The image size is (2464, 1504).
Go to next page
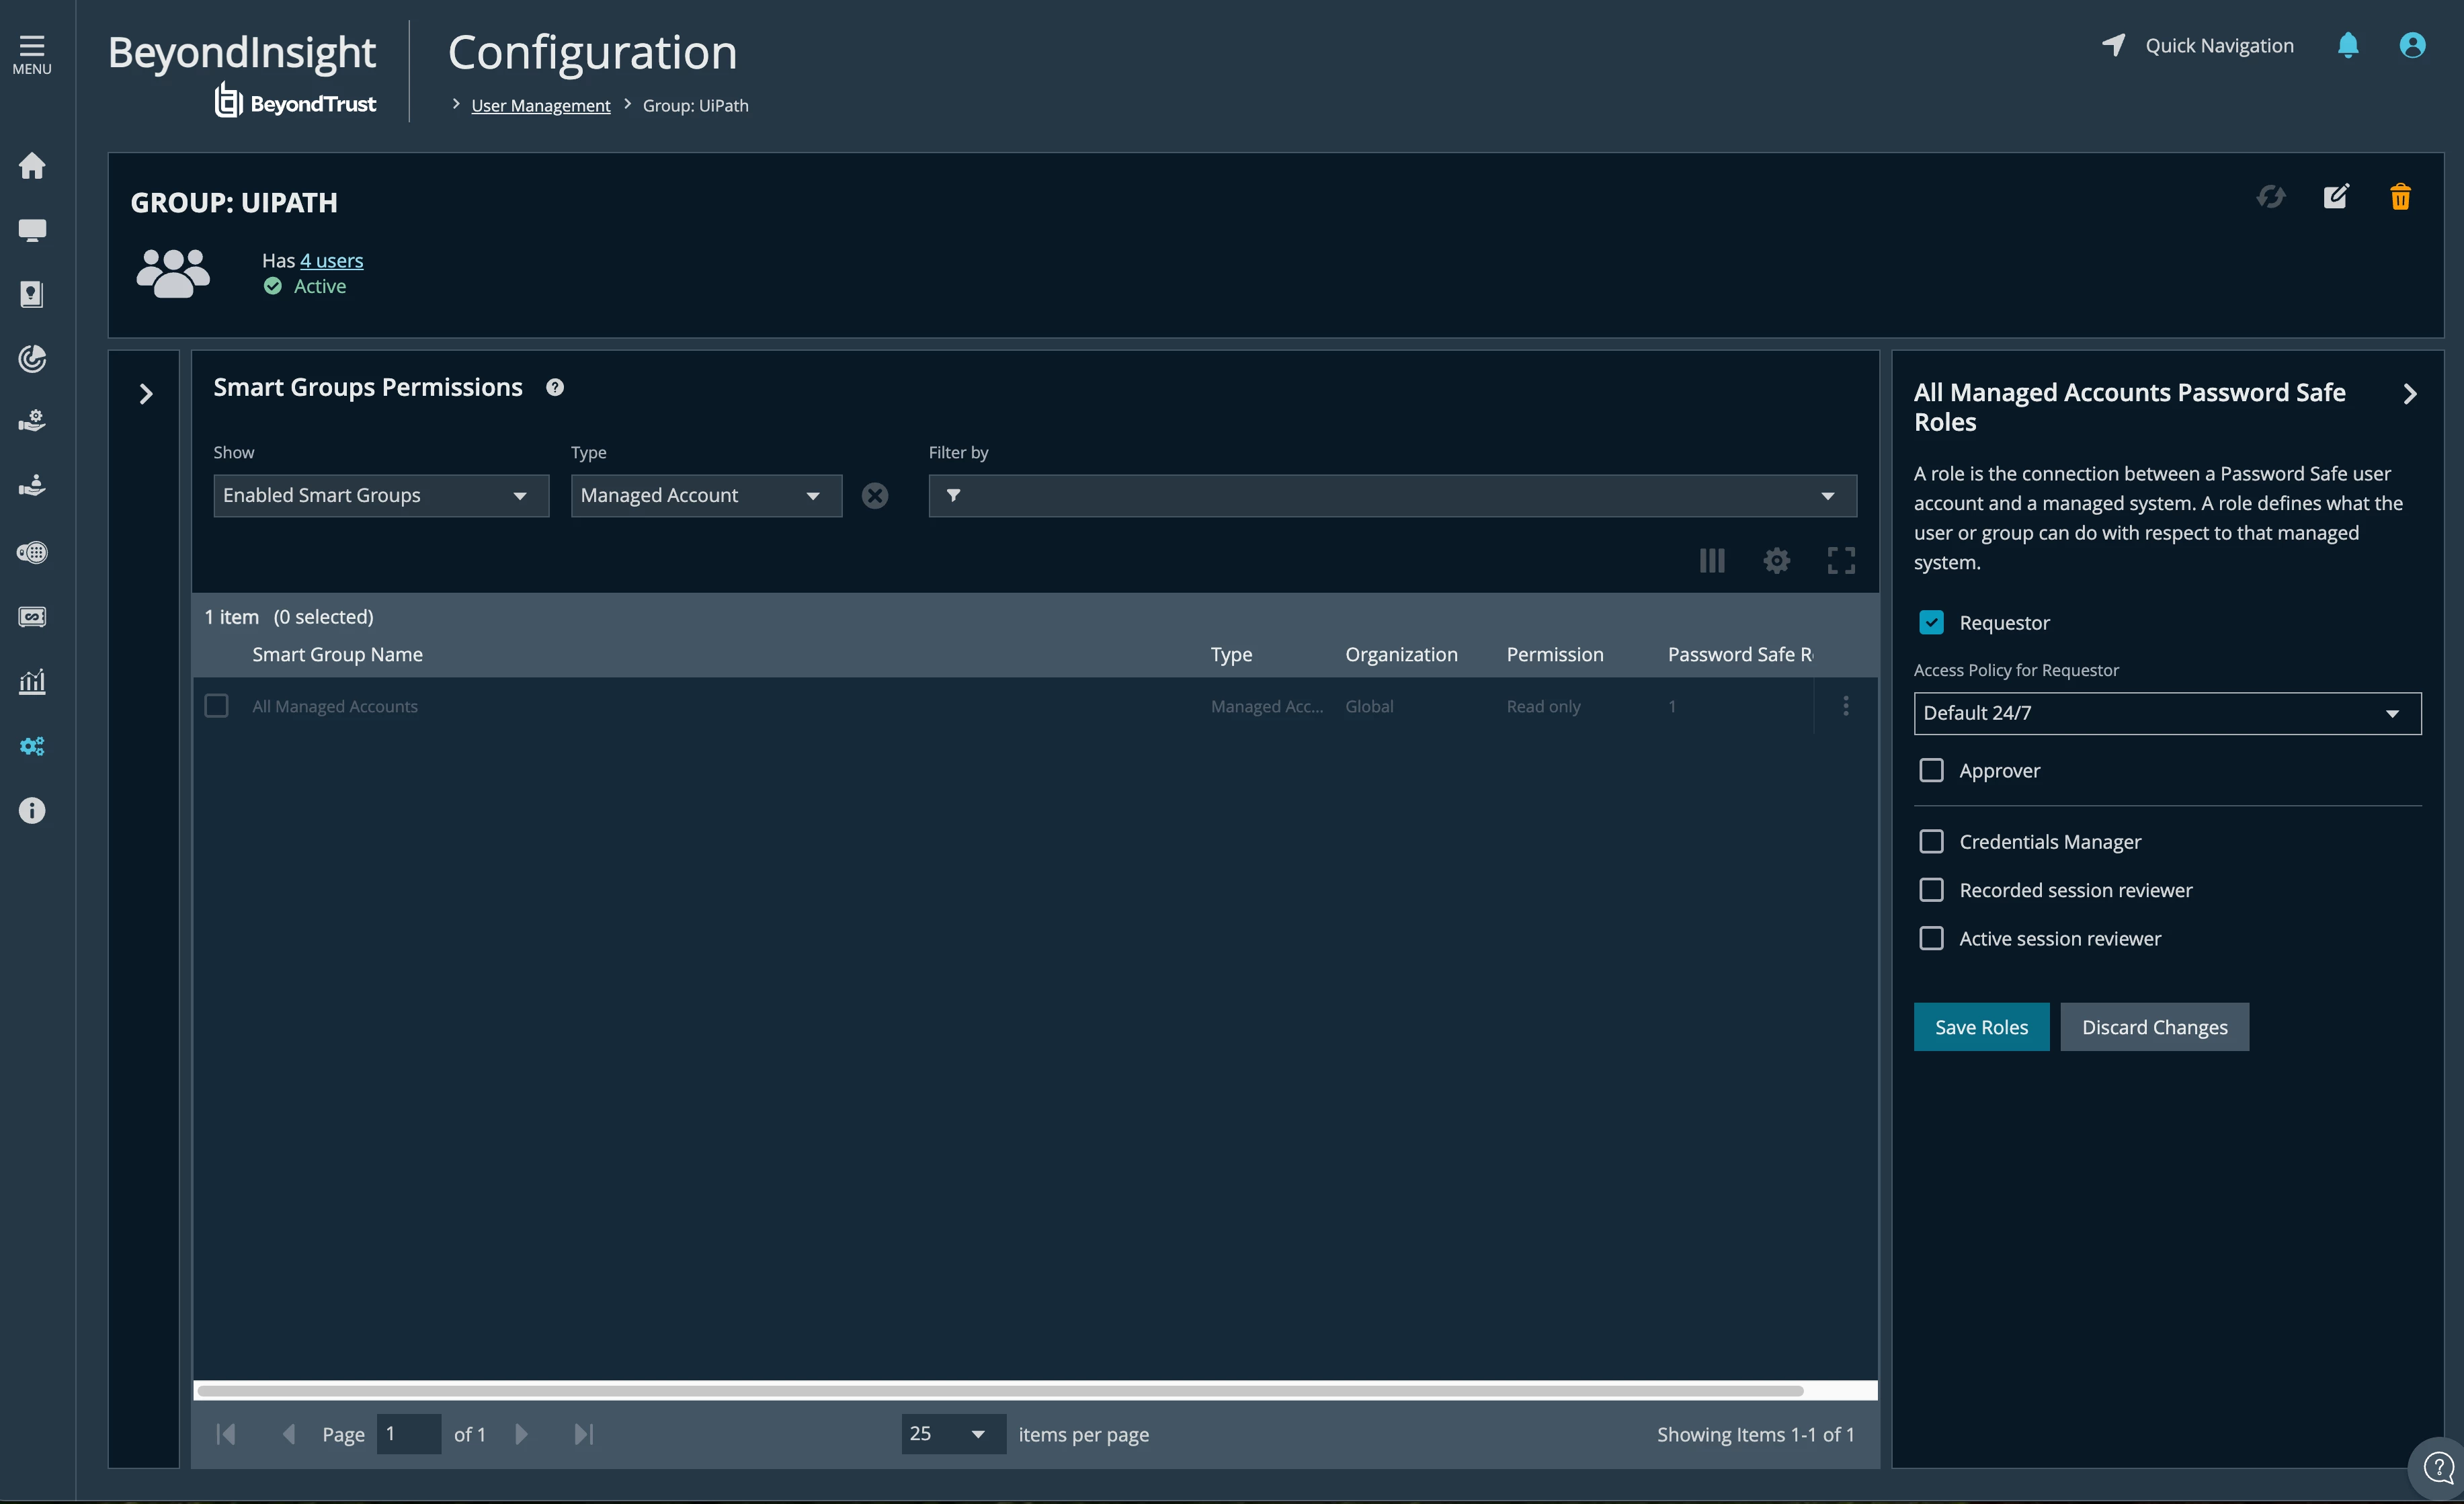[521, 1434]
